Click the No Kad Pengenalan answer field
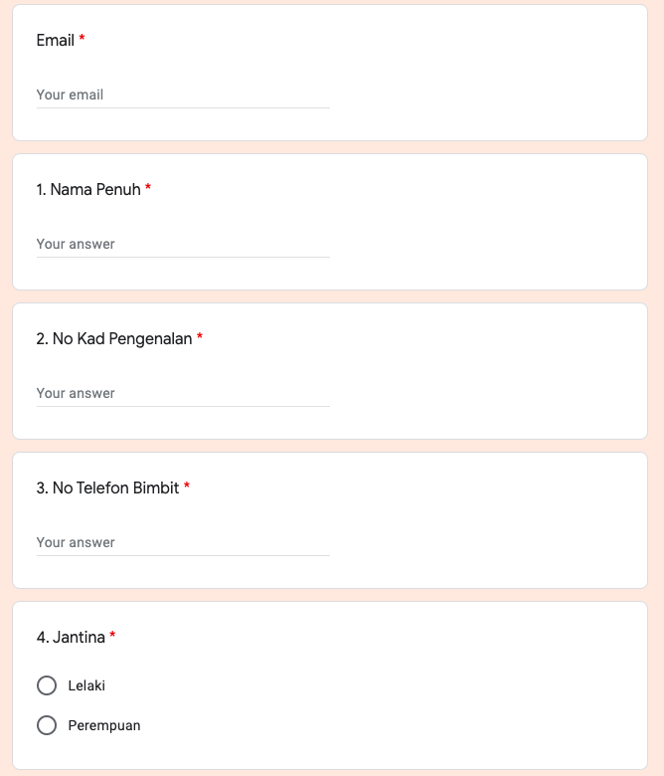Screen dimensions: 664x776 (183, 393)
